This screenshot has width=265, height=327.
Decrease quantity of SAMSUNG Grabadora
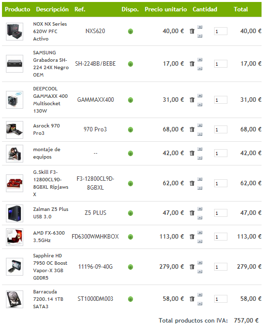200,68
